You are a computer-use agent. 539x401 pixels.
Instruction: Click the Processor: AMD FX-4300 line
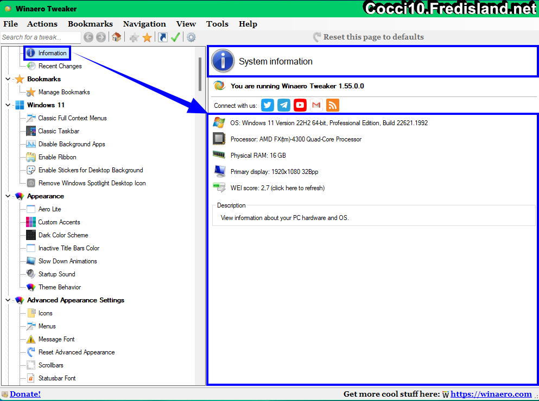click(296, 139)
